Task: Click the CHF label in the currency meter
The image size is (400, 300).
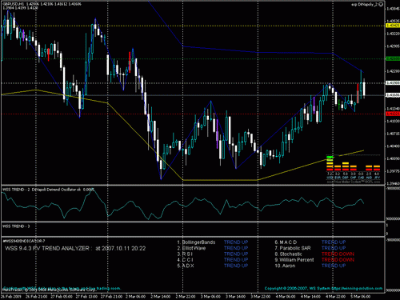Action: tap(354, 178)
